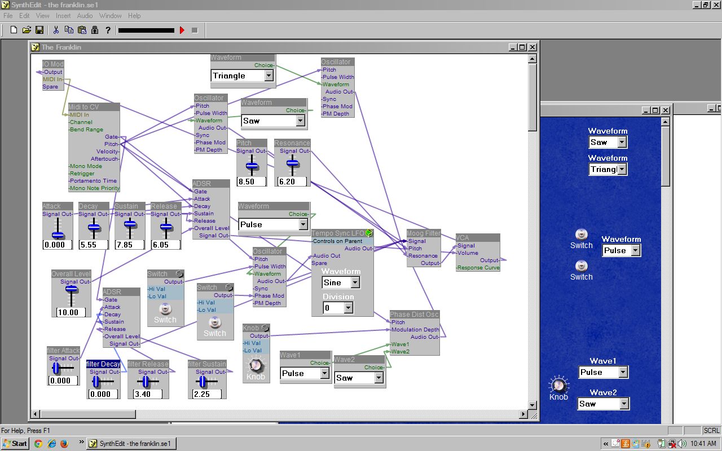The image size is (722, 451).
Task: Toggle the lower Switch on the blue panel
Action: point(581,266)
